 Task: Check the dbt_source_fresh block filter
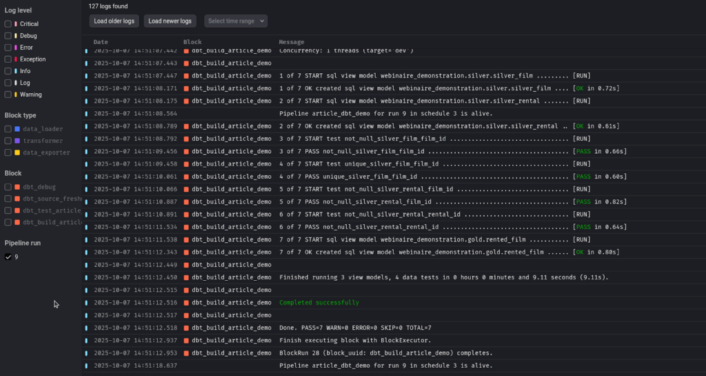point(8,199)
